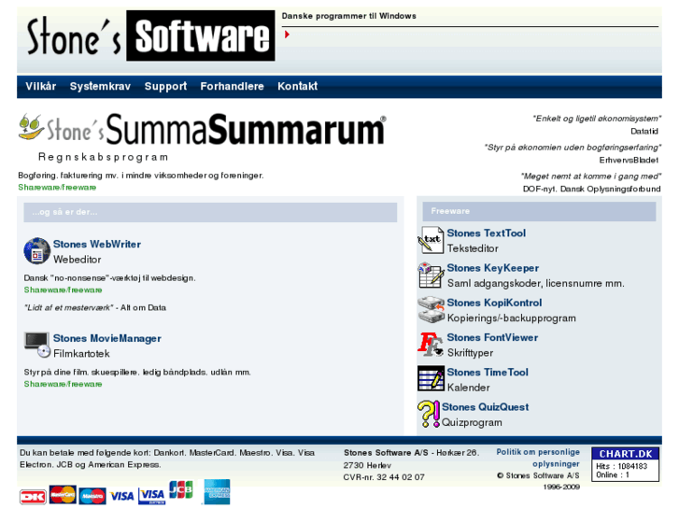
Task: Click the 'Samll adgangskoder, licensnumre mm.' description
Action: pos(536,283)
